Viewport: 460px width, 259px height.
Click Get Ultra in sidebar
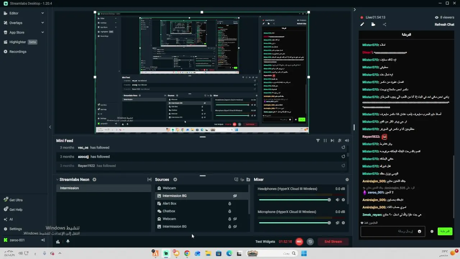pyautogui.click(x=16, y=200)
